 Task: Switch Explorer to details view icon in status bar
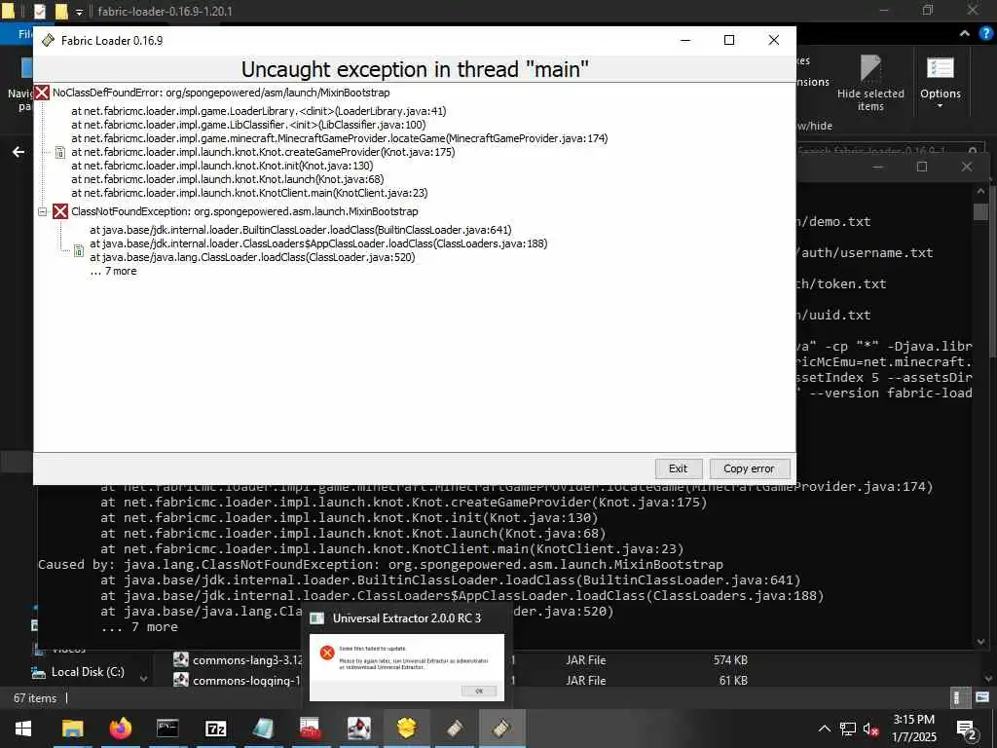[x=958, y=697]
